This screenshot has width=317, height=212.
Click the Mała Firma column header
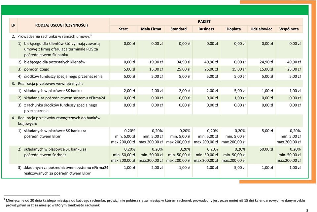pyautogui.click(x=151, y=29)
